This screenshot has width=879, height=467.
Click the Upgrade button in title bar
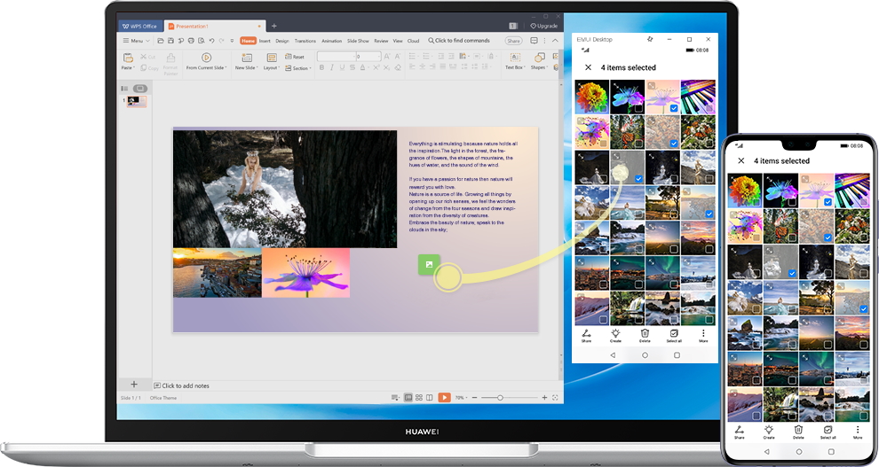click(x=543, y=26)
